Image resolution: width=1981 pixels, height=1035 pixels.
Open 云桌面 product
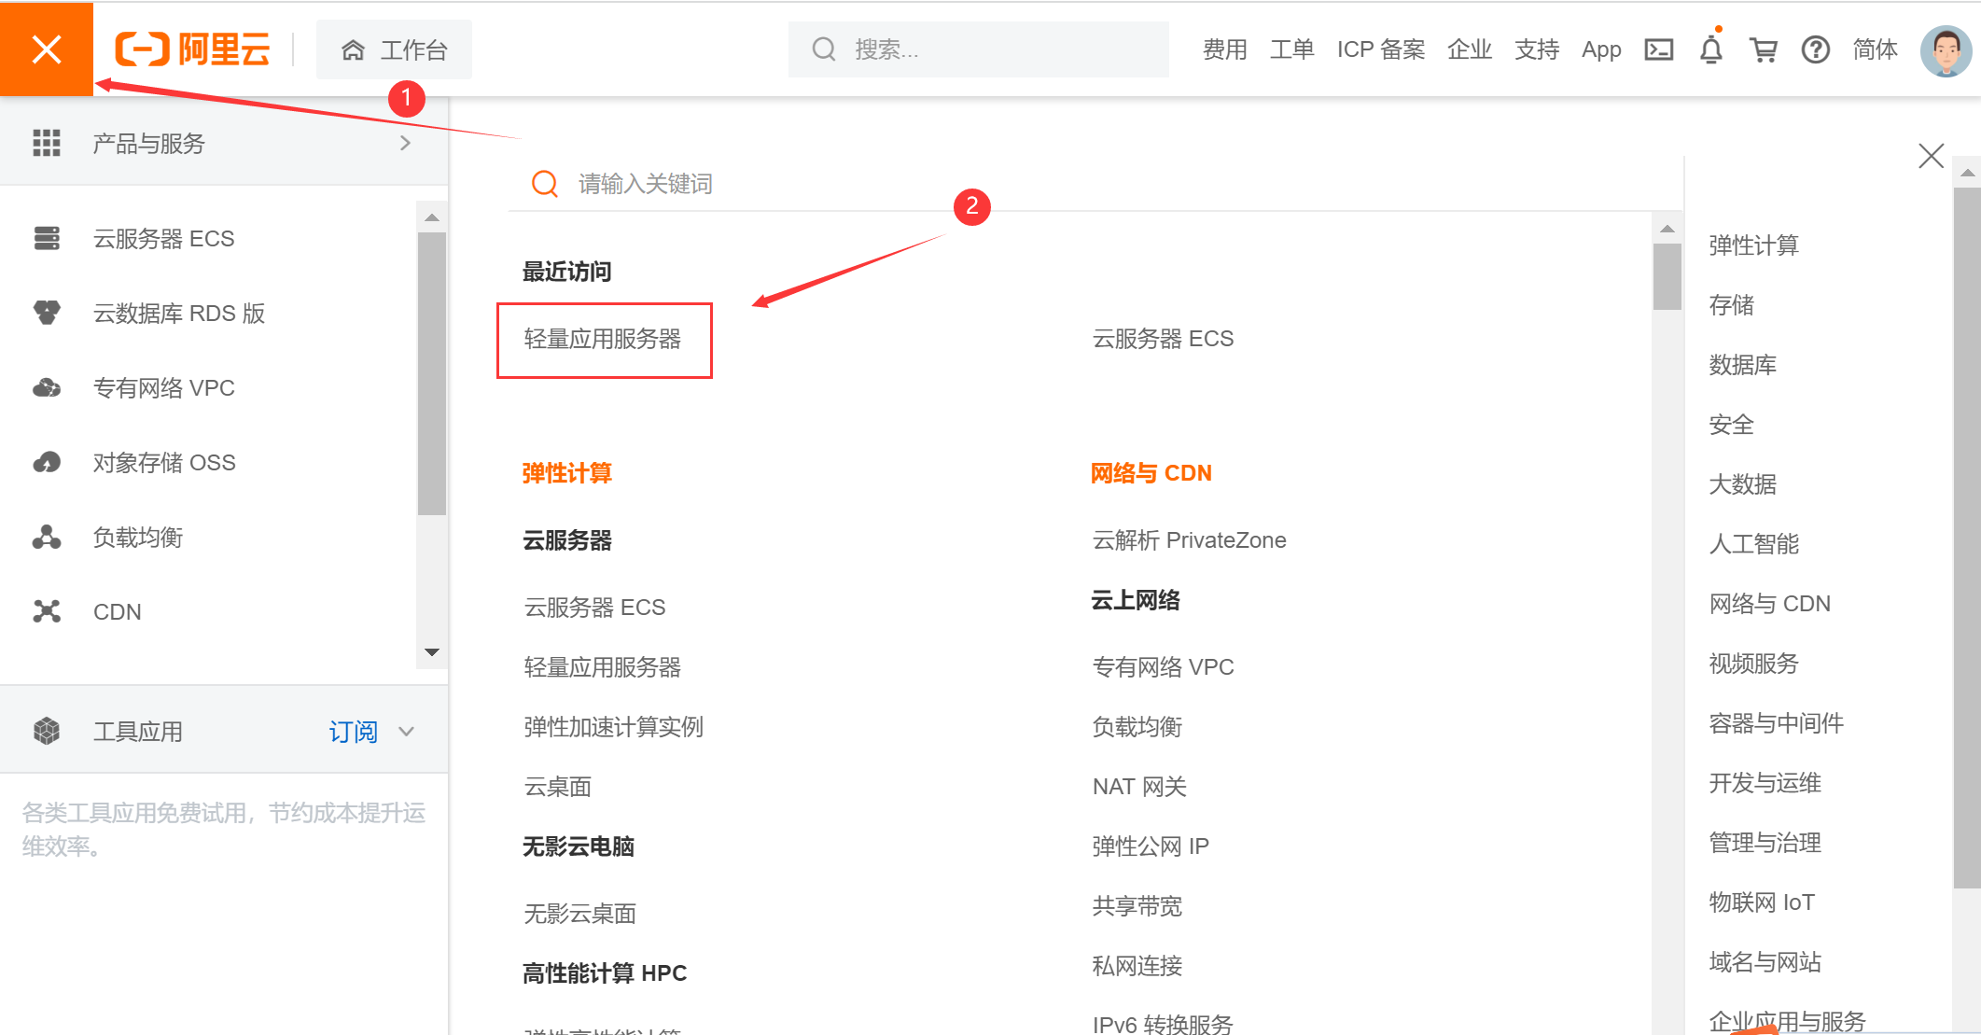[x=557, y=787]
